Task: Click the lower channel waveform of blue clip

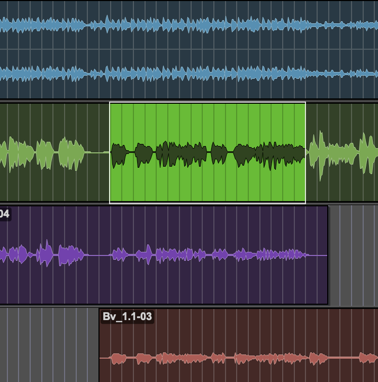Action: point(185,74)
